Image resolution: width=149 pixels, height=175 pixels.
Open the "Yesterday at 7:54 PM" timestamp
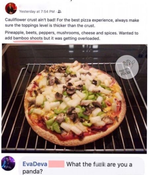click(37, 11)
